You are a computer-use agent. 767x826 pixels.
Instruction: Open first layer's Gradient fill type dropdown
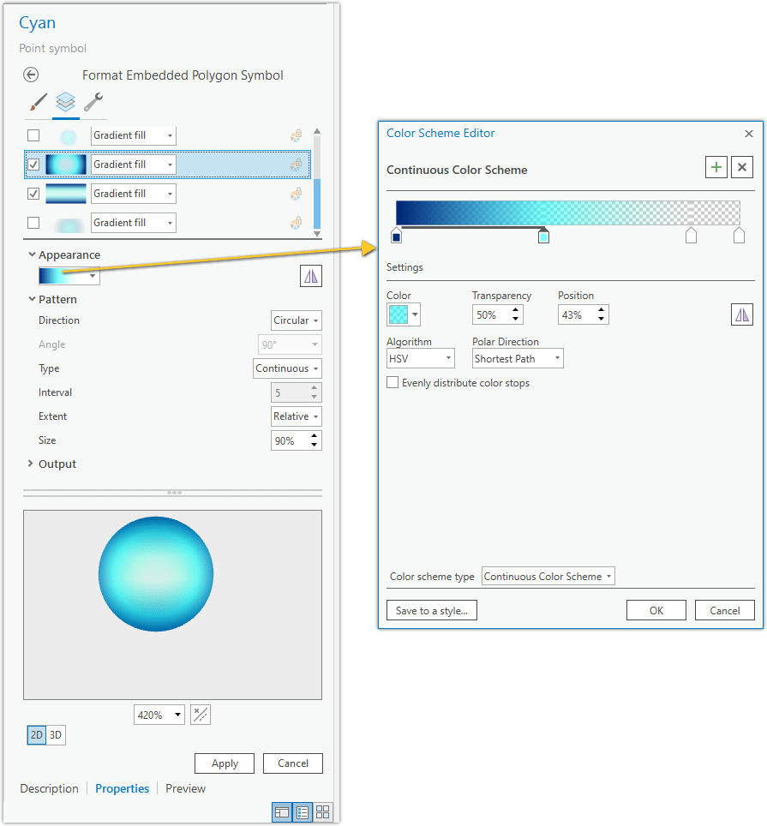point(134,135)
